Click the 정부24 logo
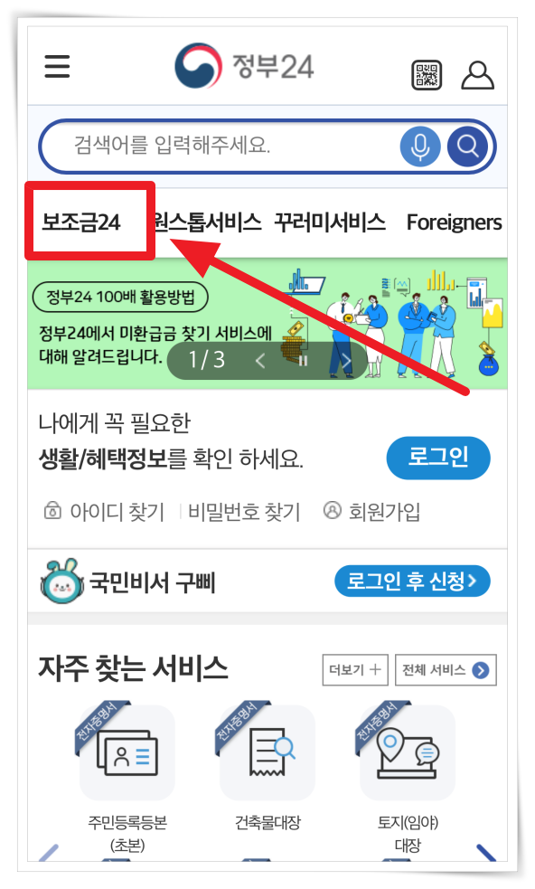 (x=244, y=66)
